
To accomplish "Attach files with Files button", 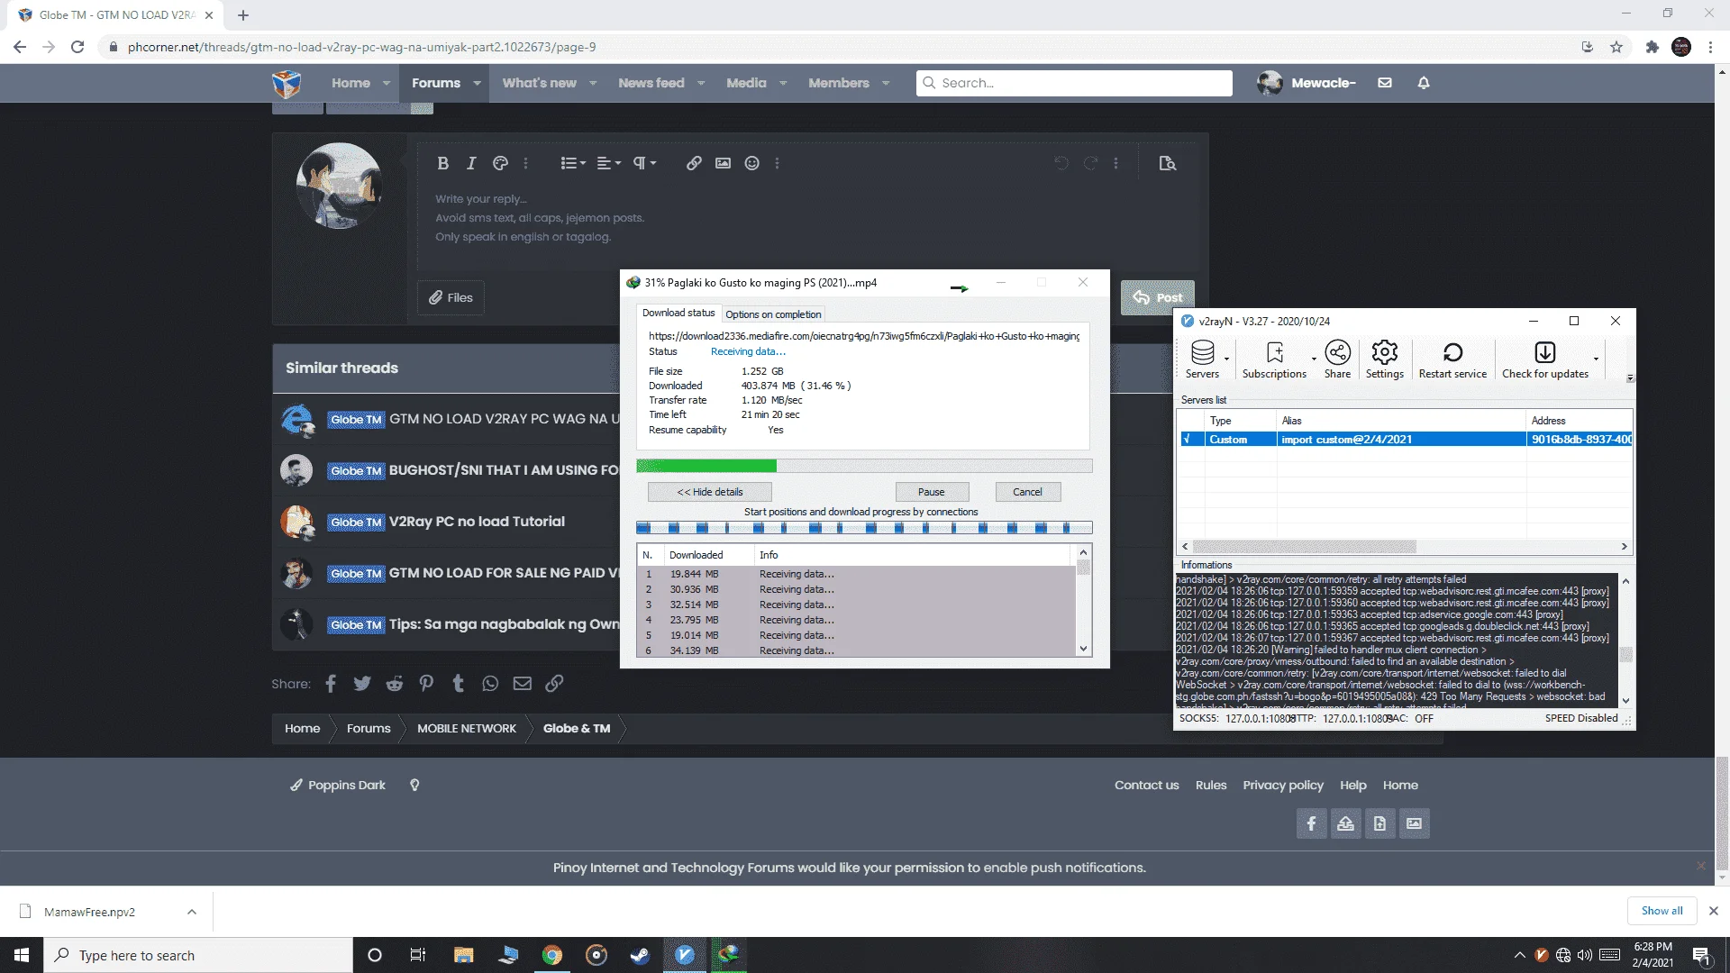I will coord(451,297).
